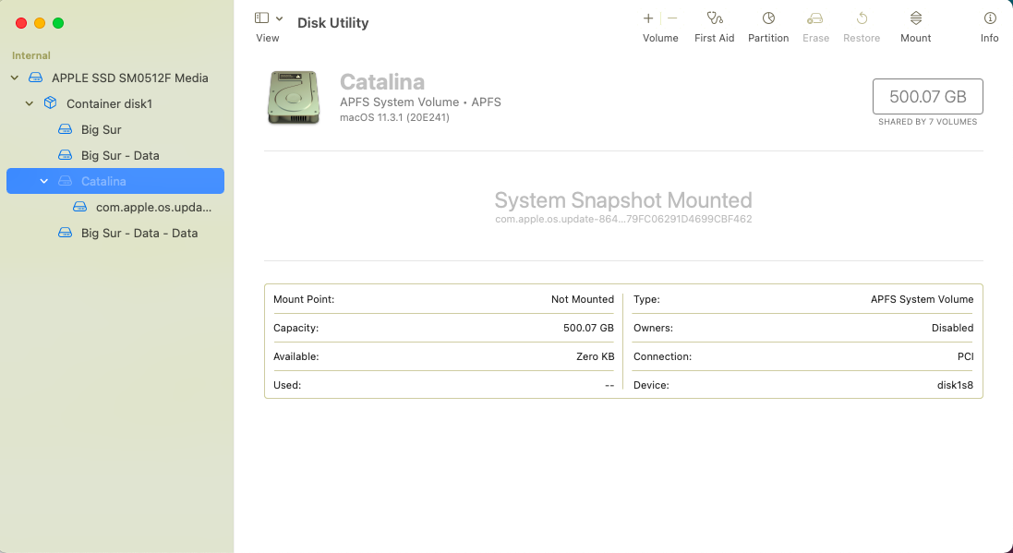Click the disk1s8 device value
Screen dimensions: 1013x553
(x=955, y=385)
